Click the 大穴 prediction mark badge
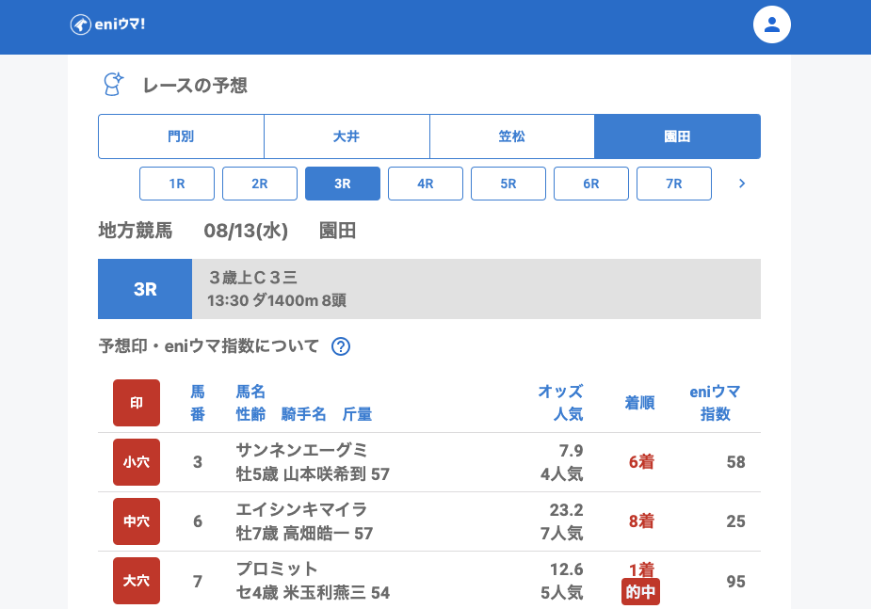 [x=137, y=581]
